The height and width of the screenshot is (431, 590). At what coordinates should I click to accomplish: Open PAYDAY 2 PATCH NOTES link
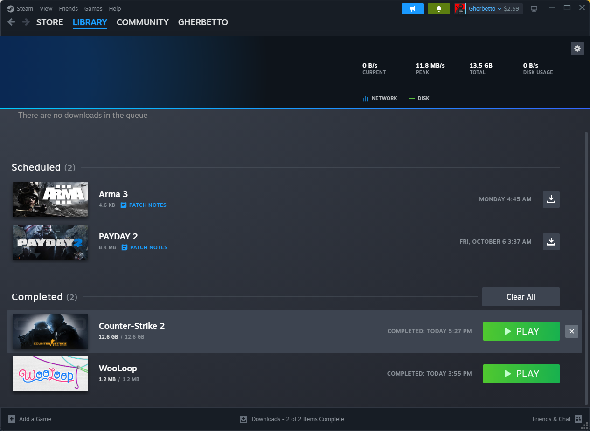(x=149, y=247)
